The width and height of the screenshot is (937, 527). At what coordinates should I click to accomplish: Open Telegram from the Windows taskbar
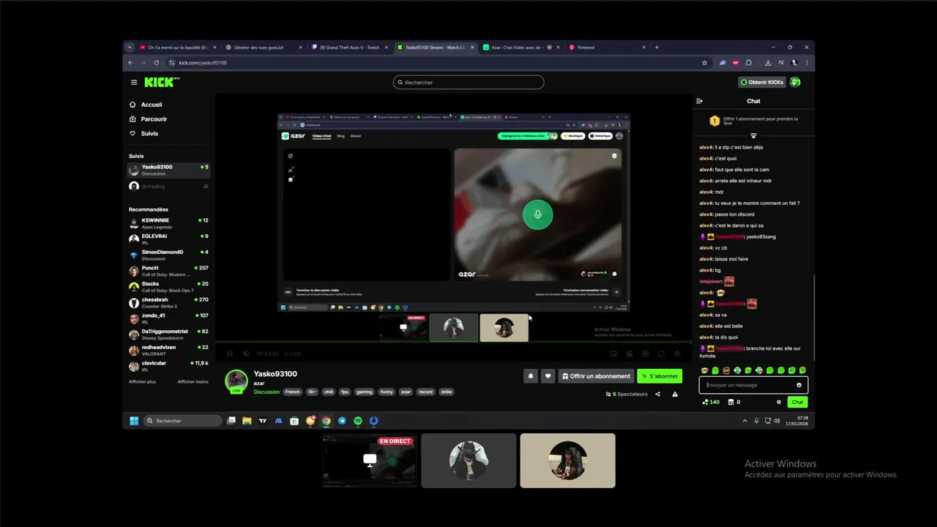pos(342,421)
